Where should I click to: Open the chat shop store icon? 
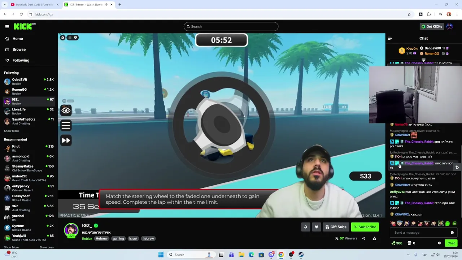click(409, 243)
